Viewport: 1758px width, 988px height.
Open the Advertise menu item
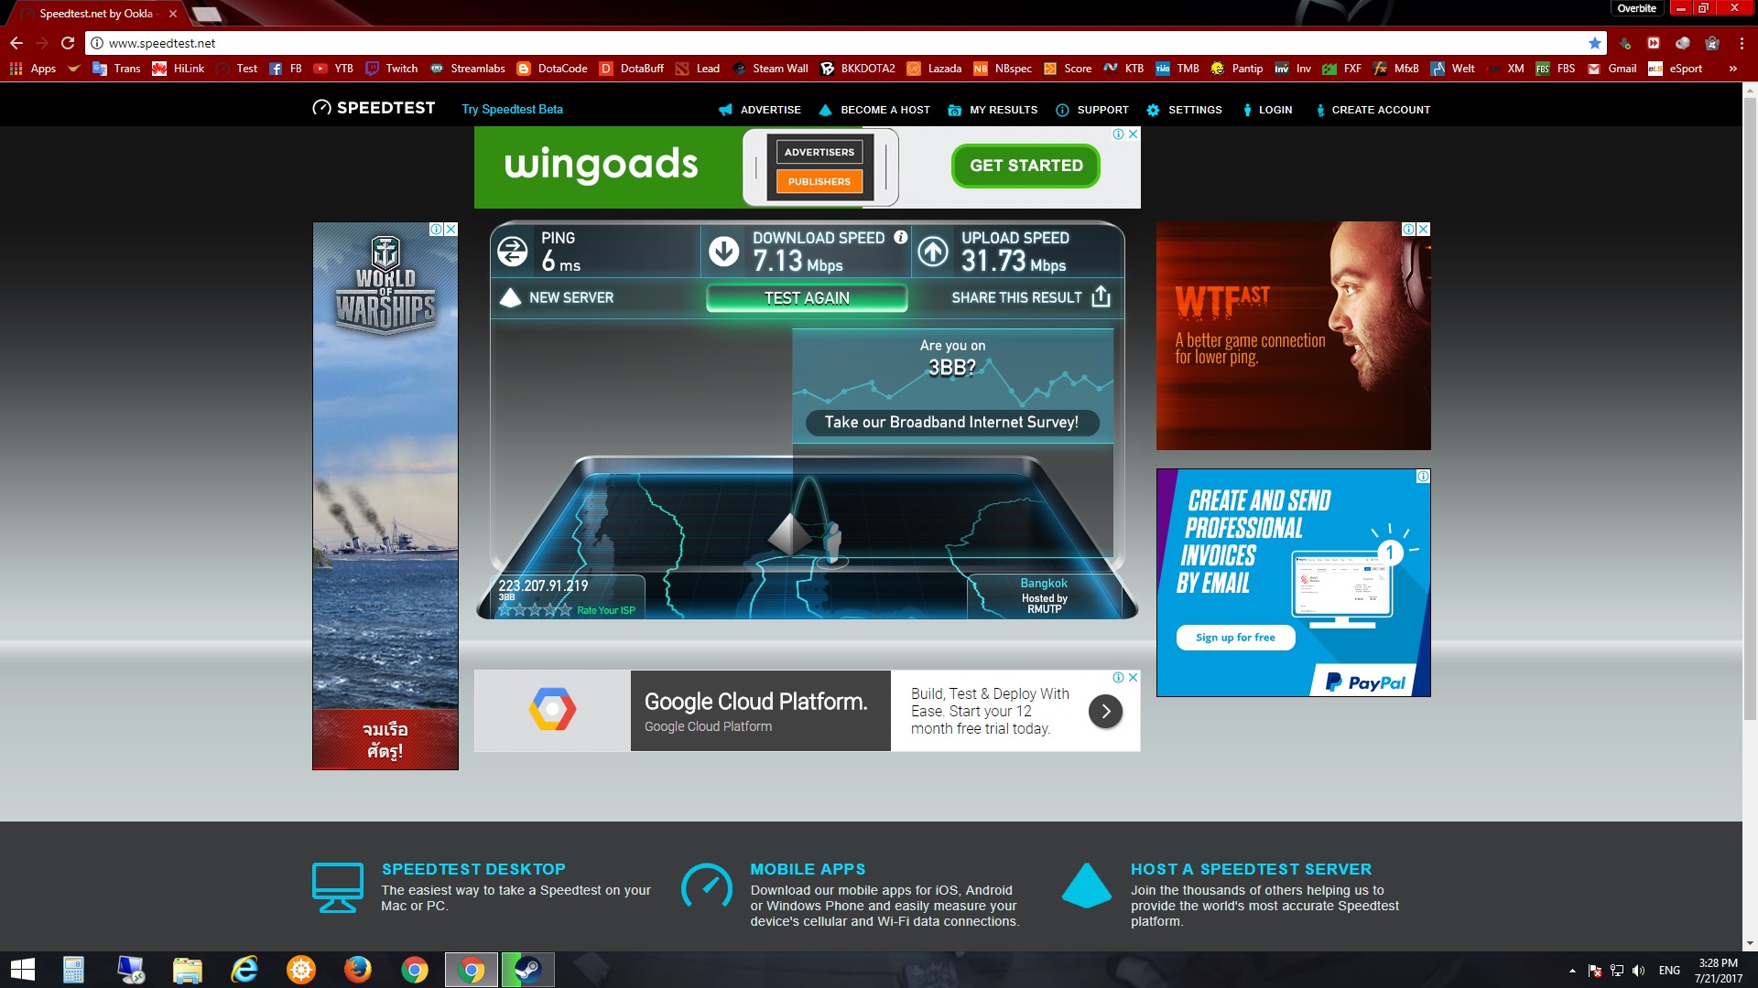[760, 110]
